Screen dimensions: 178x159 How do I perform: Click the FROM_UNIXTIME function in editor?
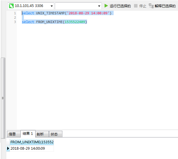[x=49, y=22]
